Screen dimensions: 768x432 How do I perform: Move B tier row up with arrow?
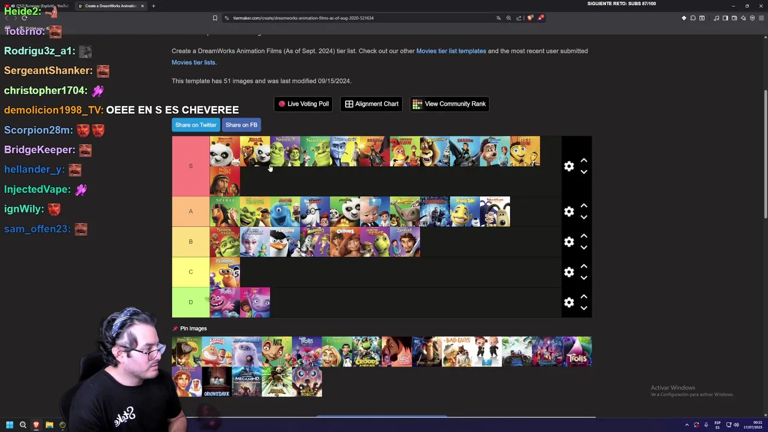pos(584,236)
